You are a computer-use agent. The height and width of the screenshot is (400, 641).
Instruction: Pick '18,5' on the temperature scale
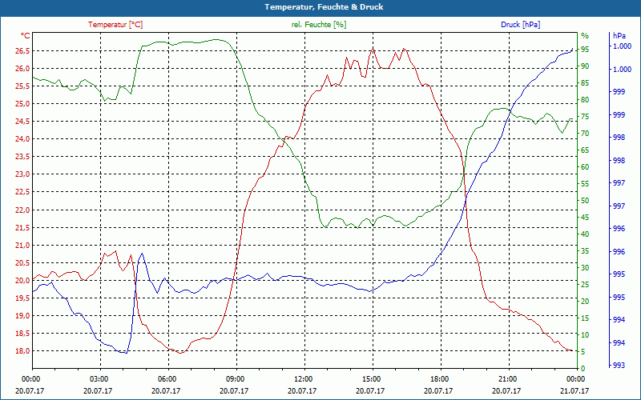click(22, 334)
